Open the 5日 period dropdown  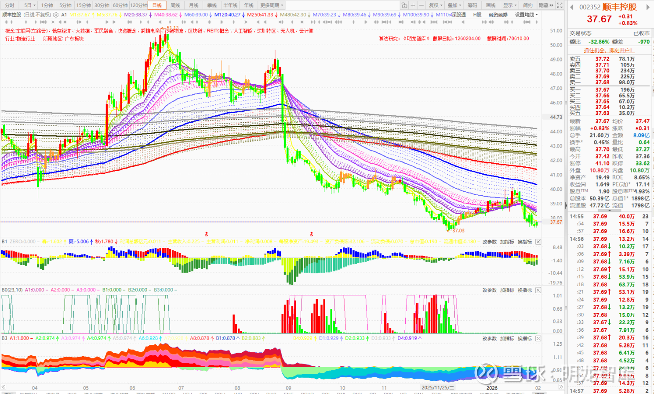point(30,5)
